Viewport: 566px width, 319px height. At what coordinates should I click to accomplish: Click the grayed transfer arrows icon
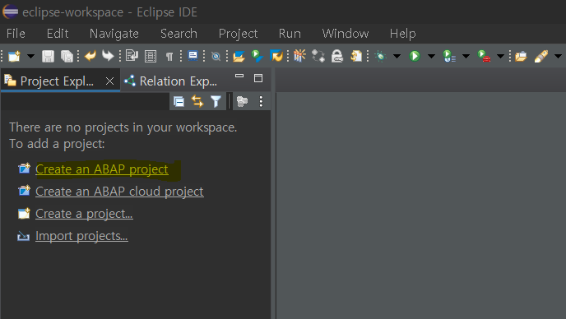(318, 56)
